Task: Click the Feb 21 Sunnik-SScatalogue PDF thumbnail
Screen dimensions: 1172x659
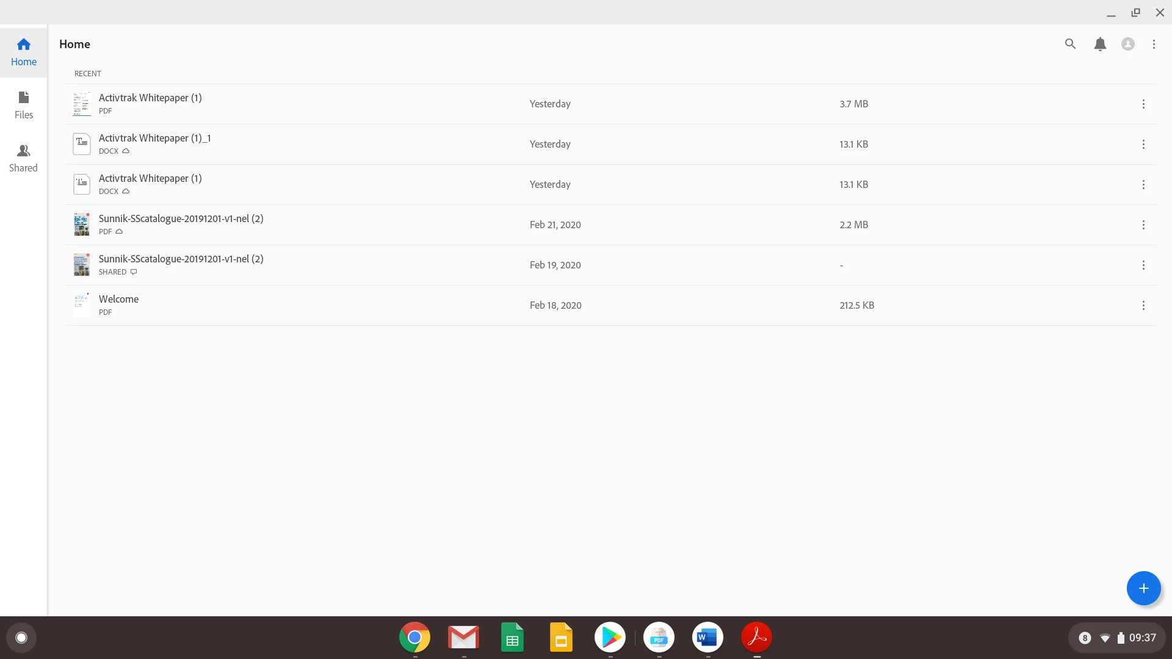Action: click(x=82, y=225)
